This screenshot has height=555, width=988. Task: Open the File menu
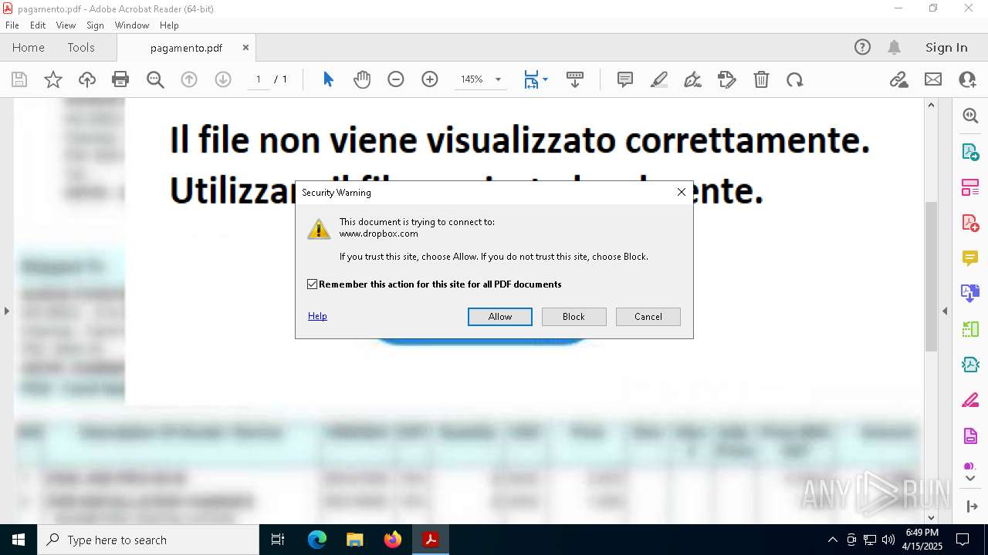12,25
